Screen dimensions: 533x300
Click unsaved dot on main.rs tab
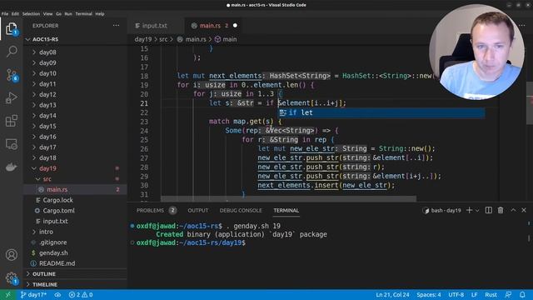(235, 26)
